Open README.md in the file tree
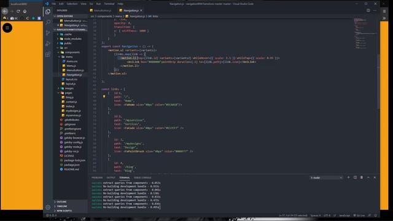 point(71,169)
